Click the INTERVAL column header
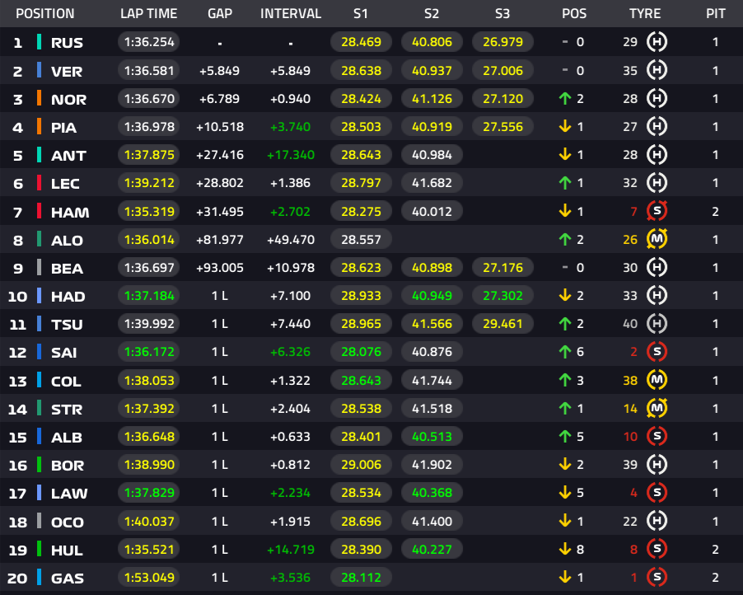The width and height of the screenshot is (743, 595). point(291,14)
